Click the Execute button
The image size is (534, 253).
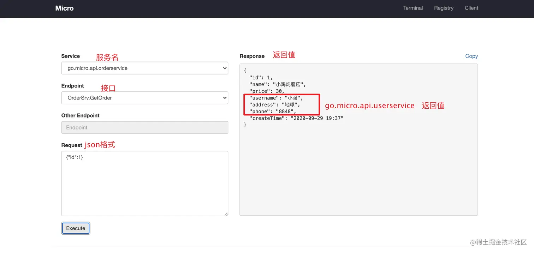coord(76,228)
